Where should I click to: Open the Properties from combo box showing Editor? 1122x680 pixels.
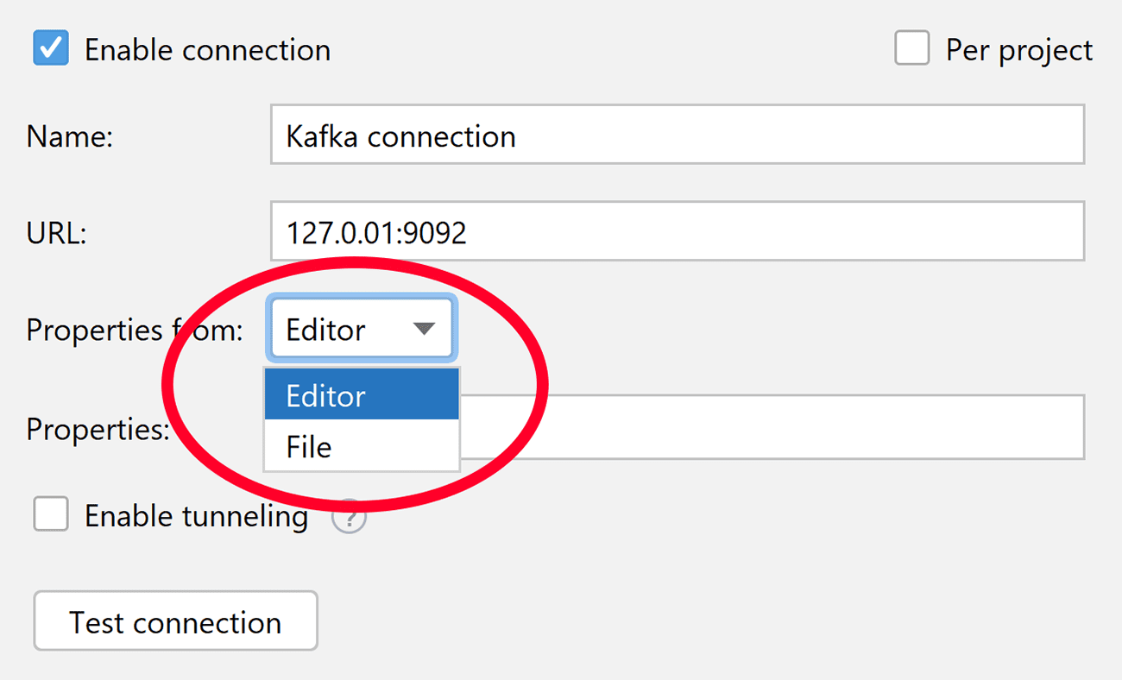(361, 329)
